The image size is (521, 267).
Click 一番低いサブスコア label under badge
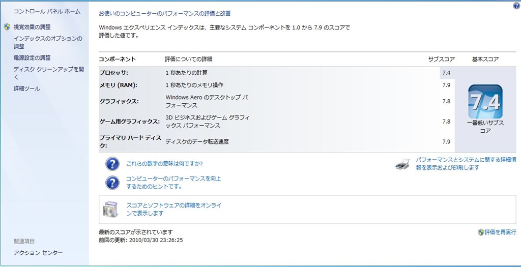click(x=485, y=127)
